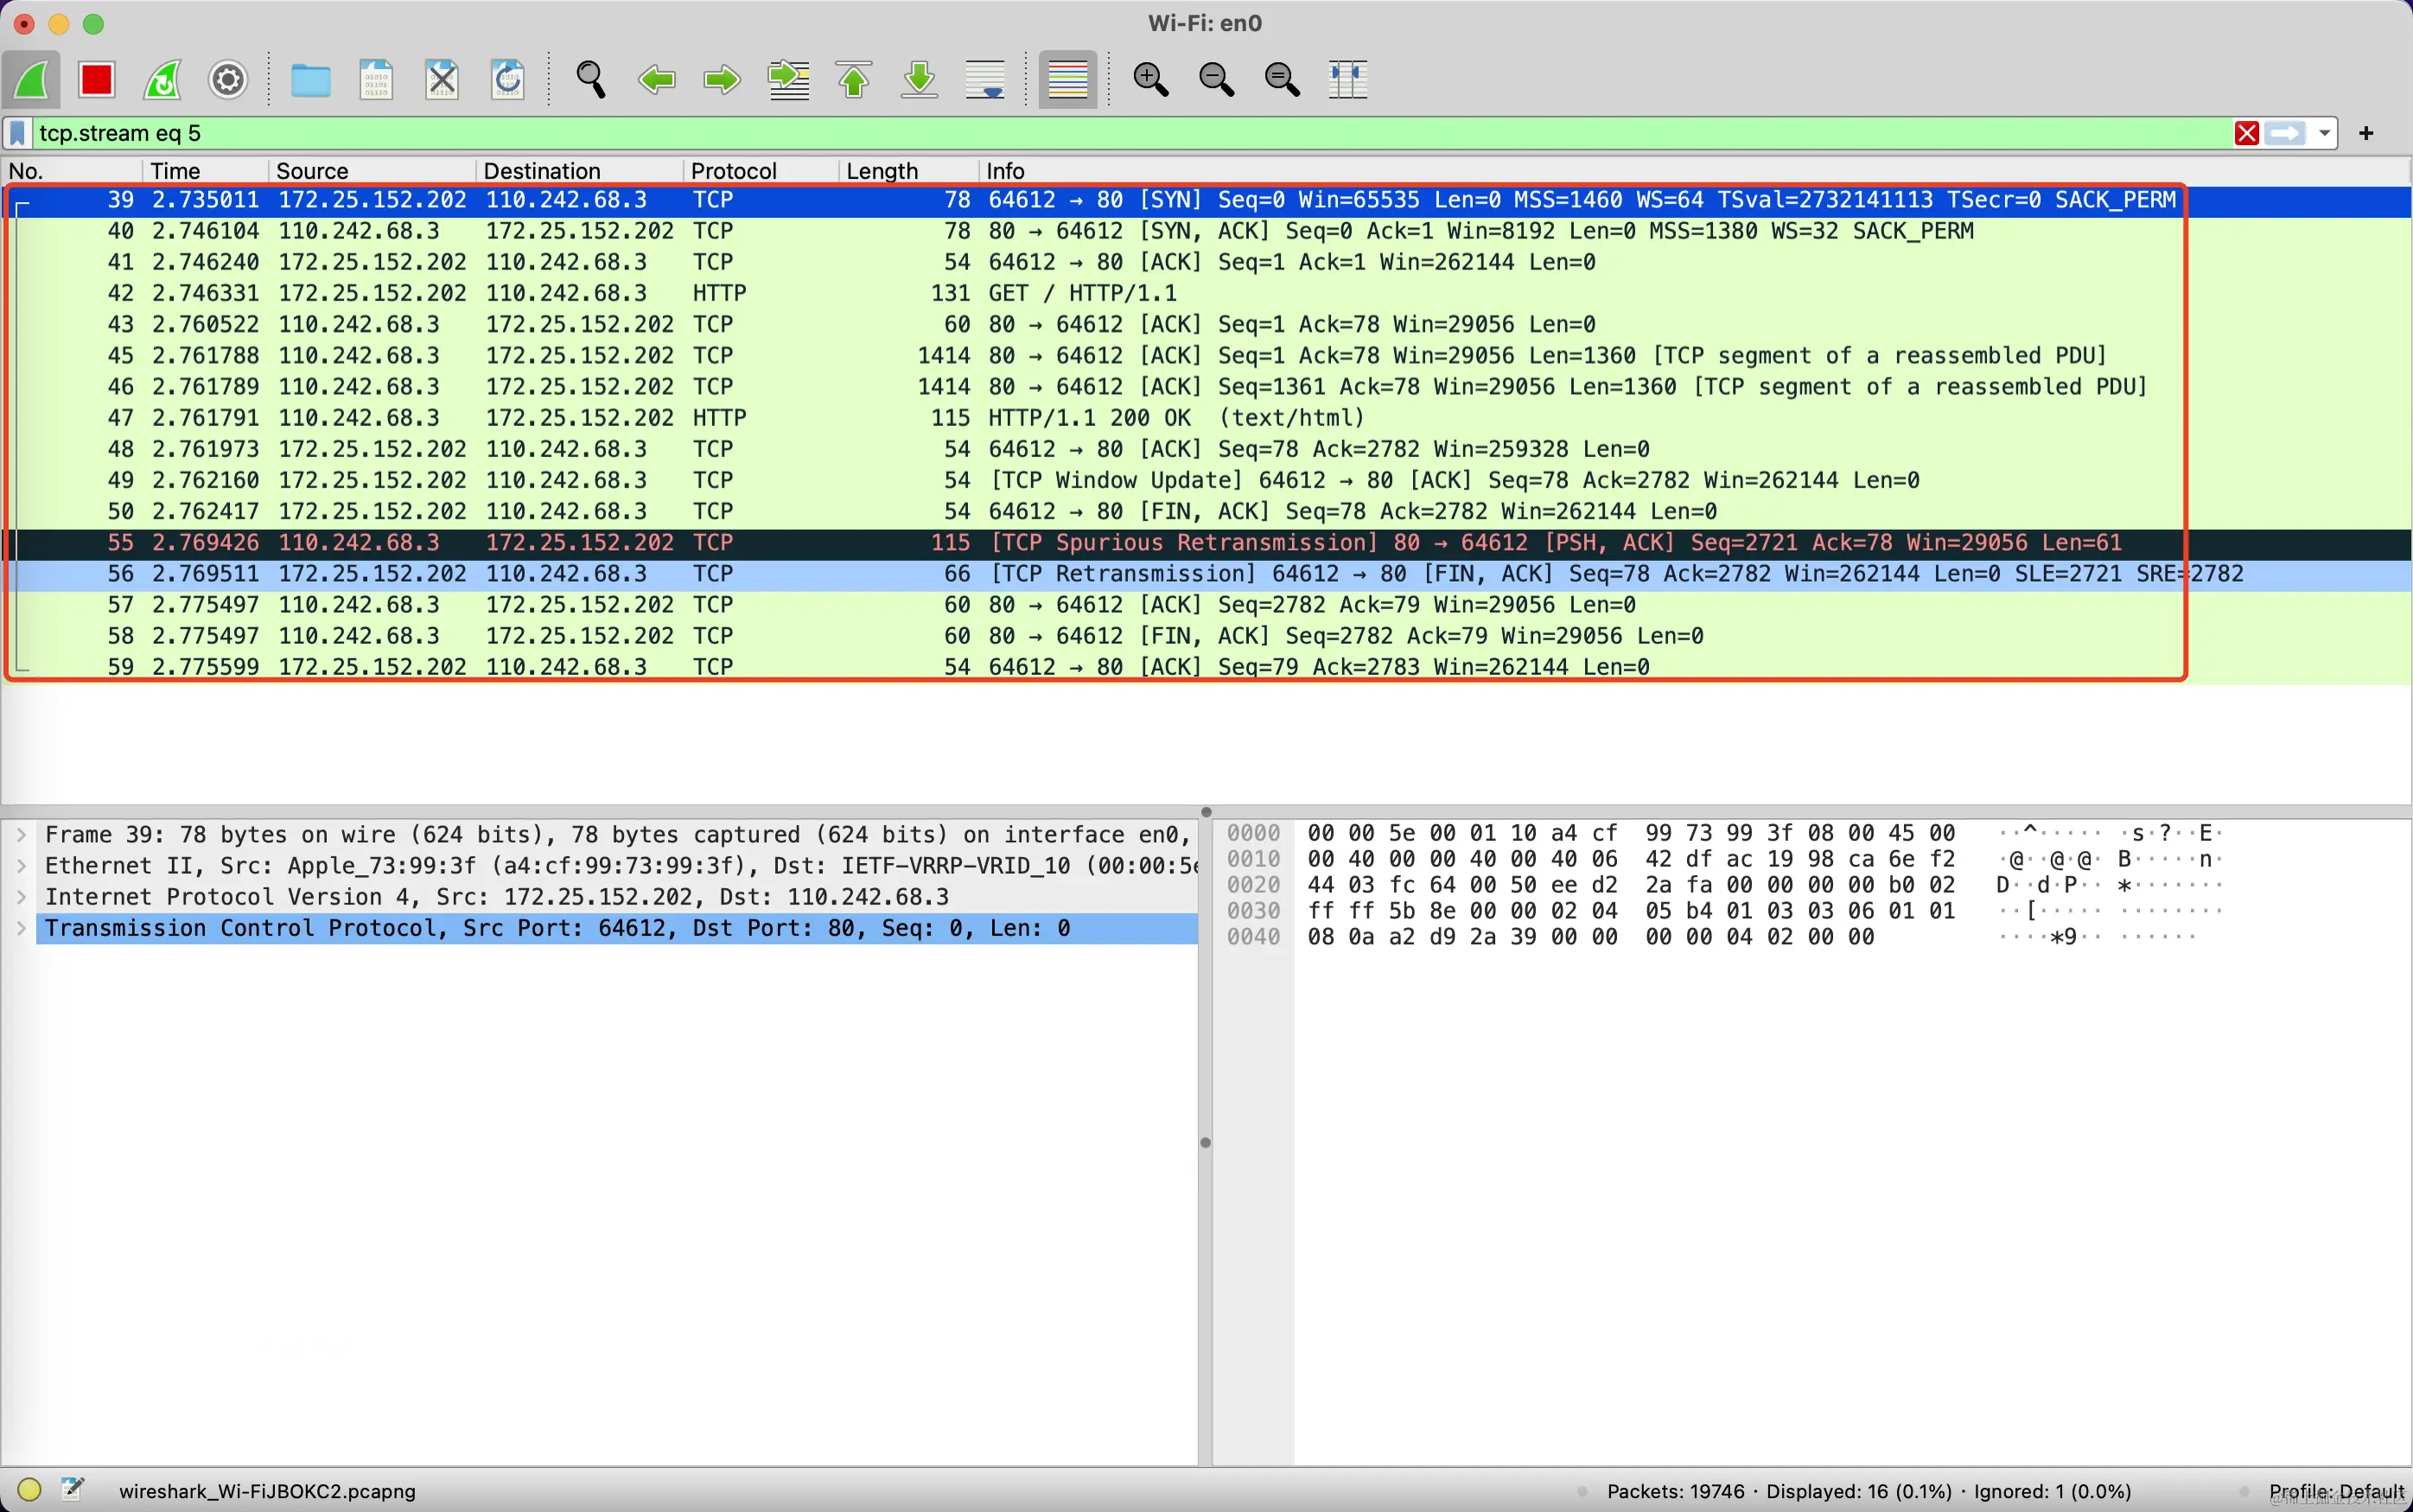Open capture options gear icon
This screenshot has width=2413, height=1512.
pos(228,79)
